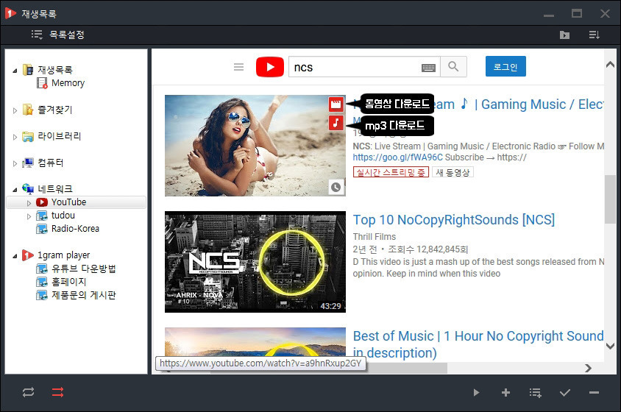The width and height of the screenshot is (621, 412).
Task: Click the 새 동영상 badge
Action: click(x=453, y=172)
